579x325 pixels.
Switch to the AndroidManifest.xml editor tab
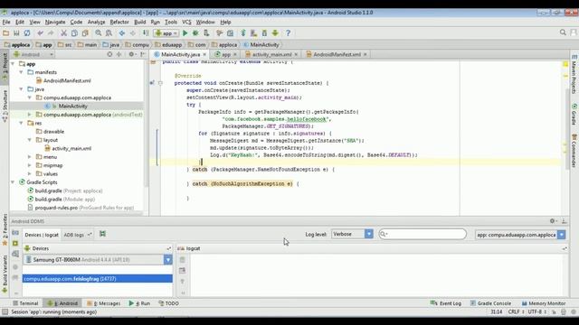pyautogui.click(x=337, y=54)
